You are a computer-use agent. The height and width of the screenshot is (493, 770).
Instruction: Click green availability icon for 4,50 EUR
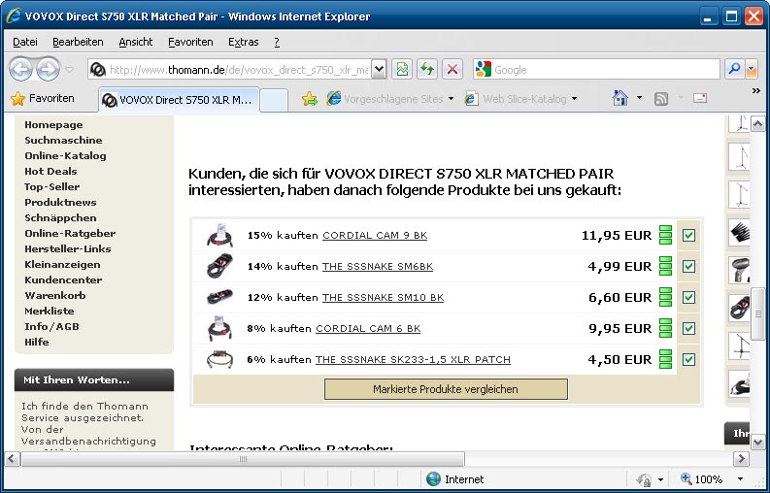(665, 359)
